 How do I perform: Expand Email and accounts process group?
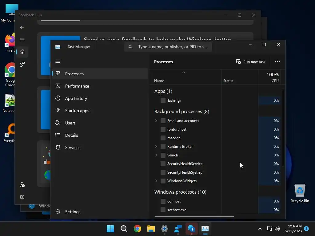156,120
